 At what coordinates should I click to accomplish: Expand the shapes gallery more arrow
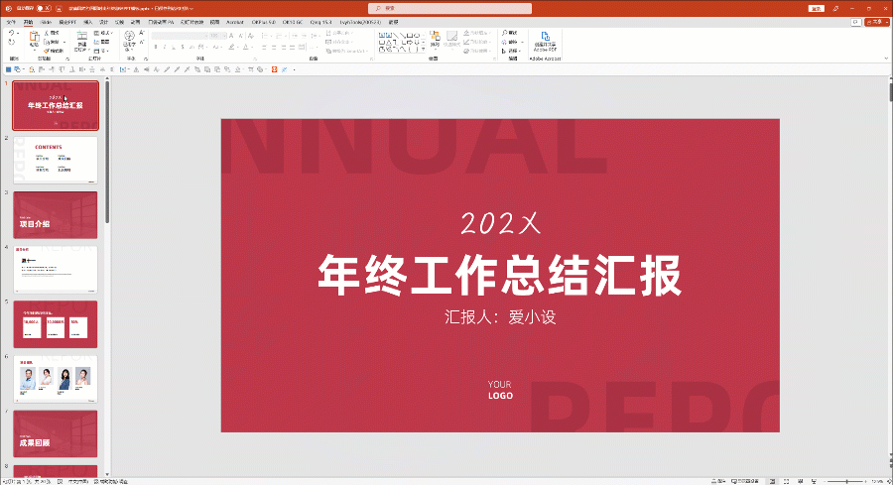[x=423, y=50]
